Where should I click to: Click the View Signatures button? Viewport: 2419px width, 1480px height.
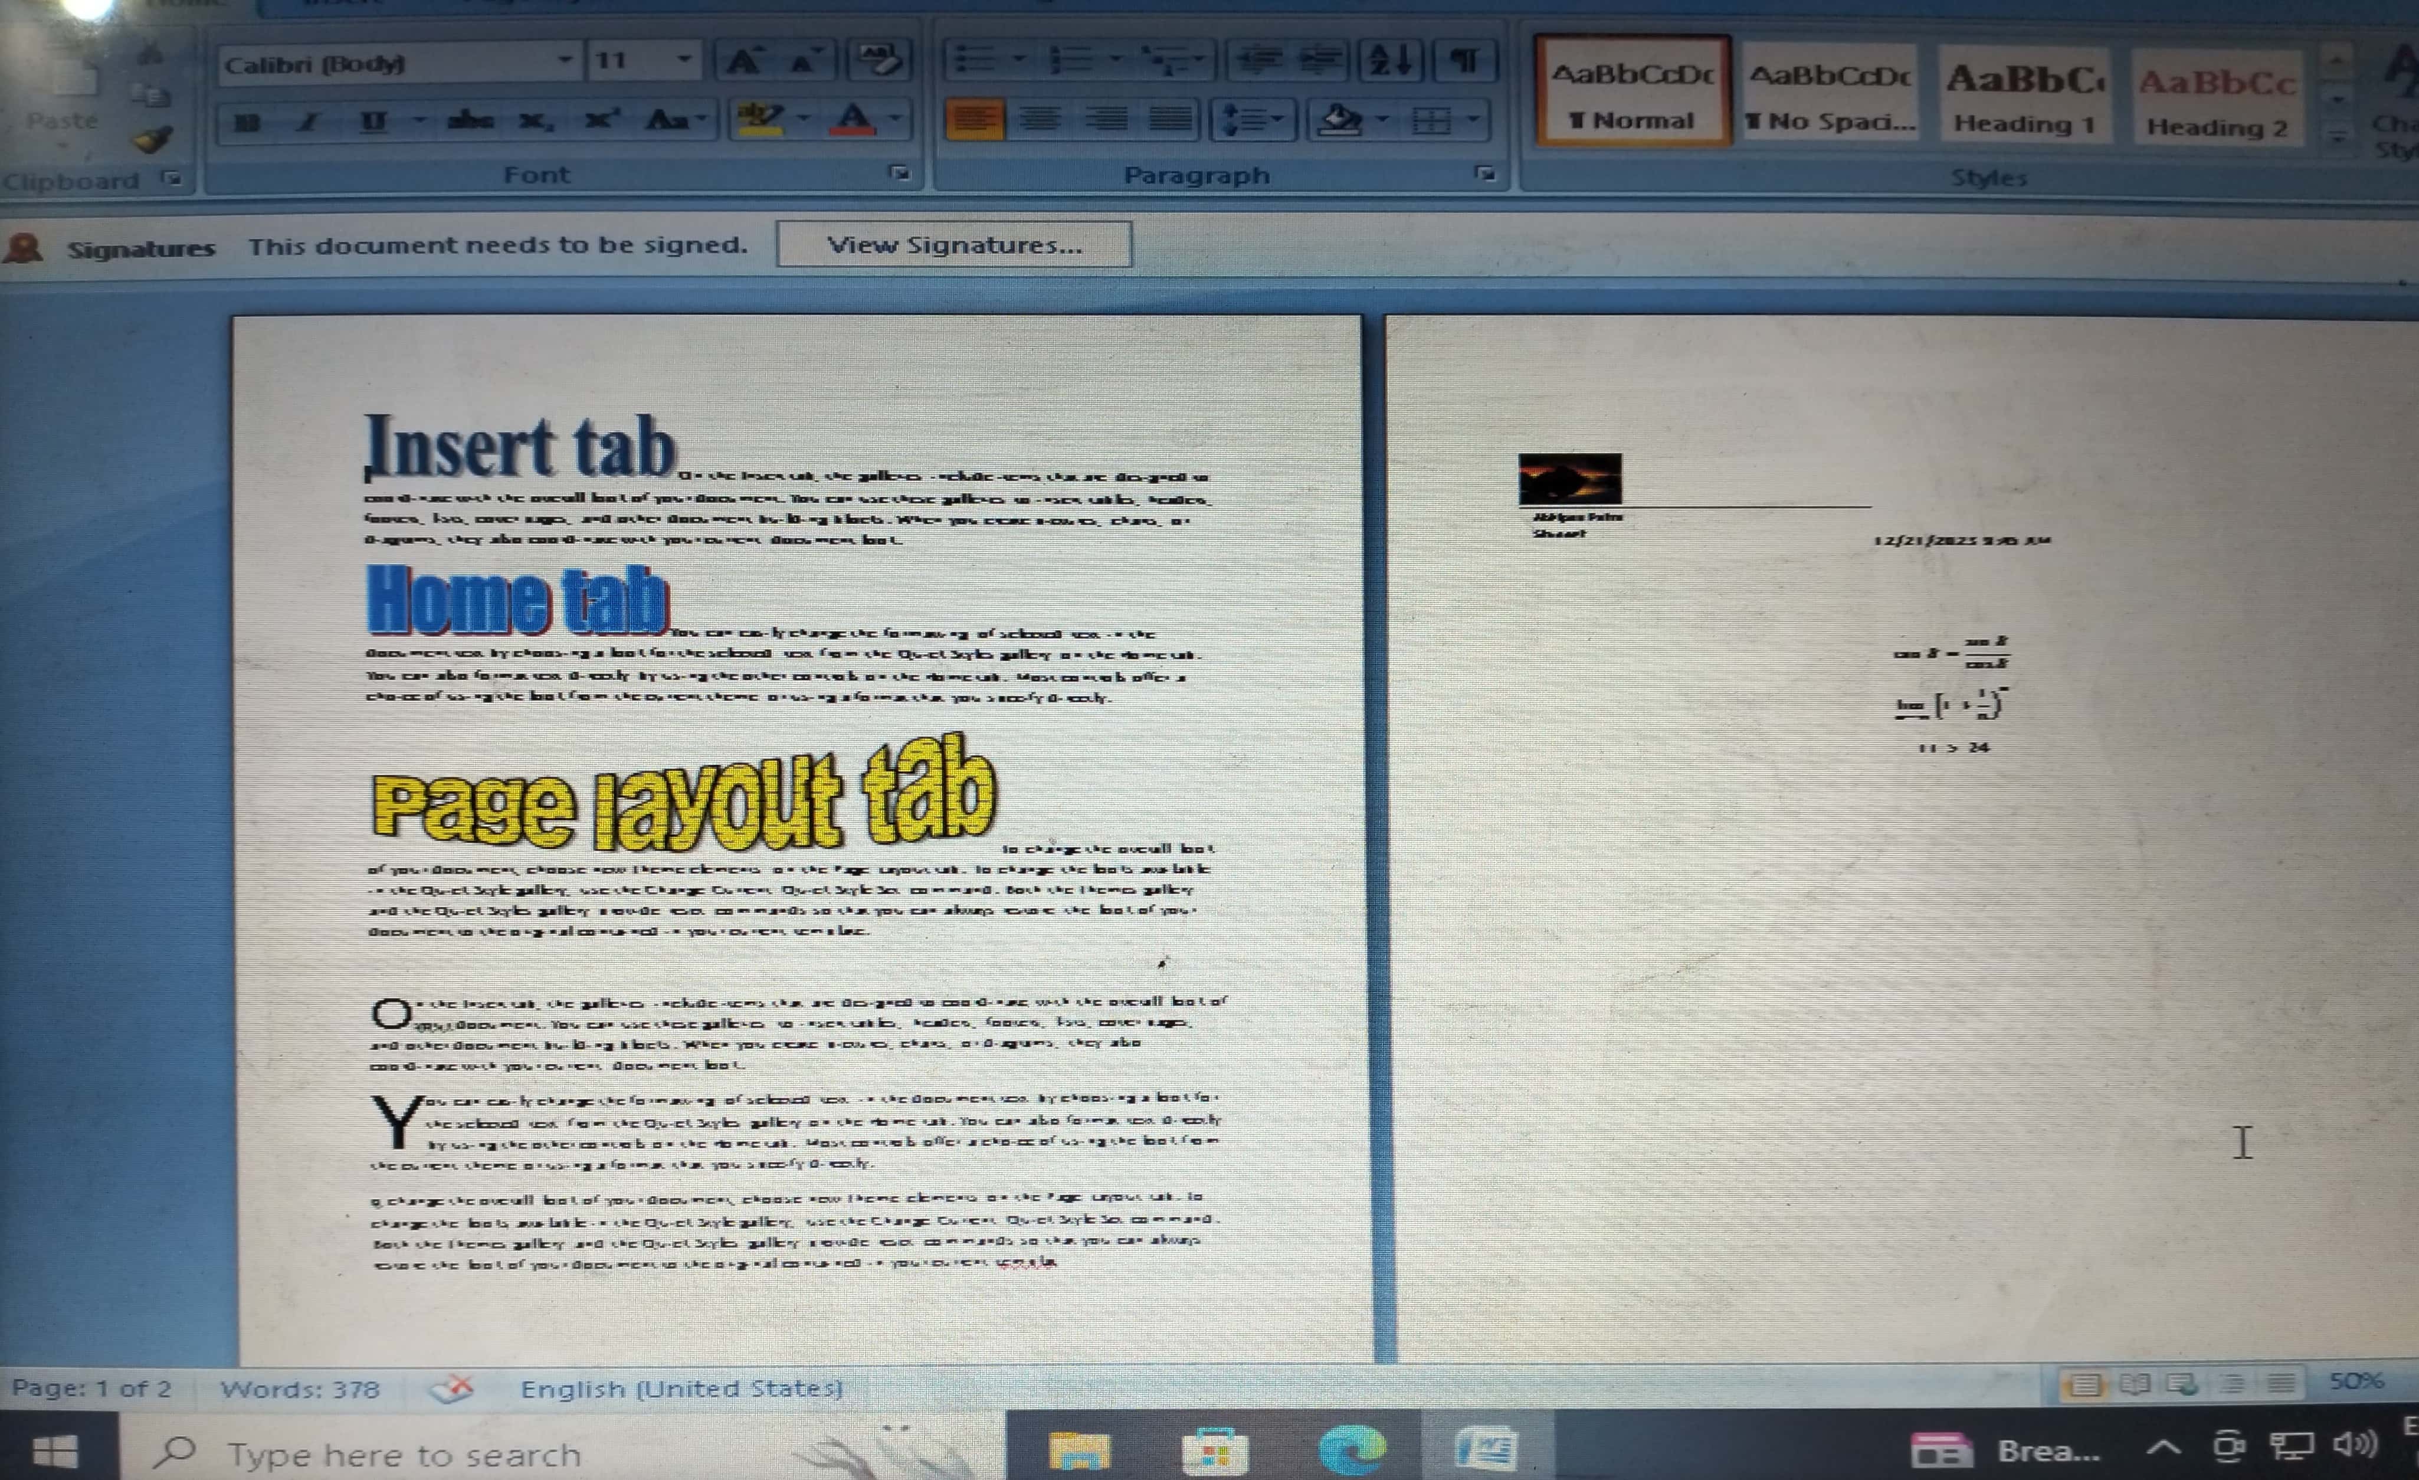[953, 244]
